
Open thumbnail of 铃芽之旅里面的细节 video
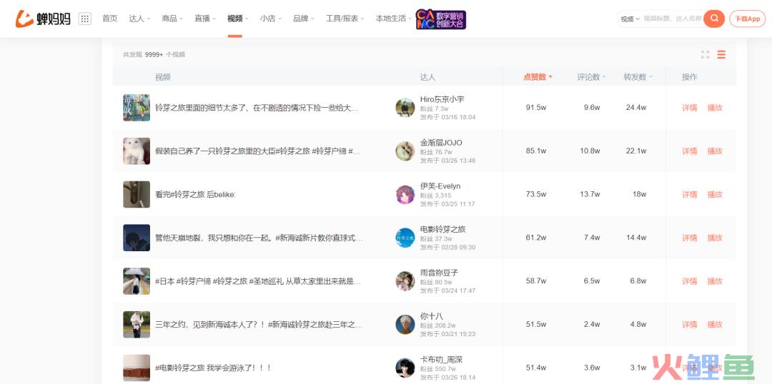(137, 108)
